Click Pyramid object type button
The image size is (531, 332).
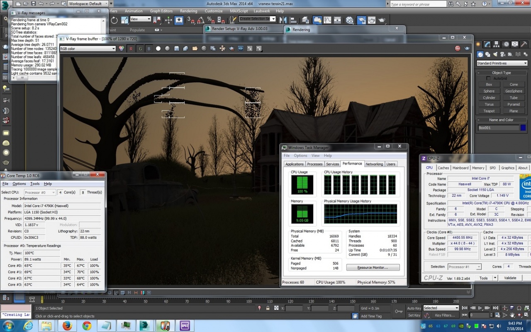[x=514, y=104]
